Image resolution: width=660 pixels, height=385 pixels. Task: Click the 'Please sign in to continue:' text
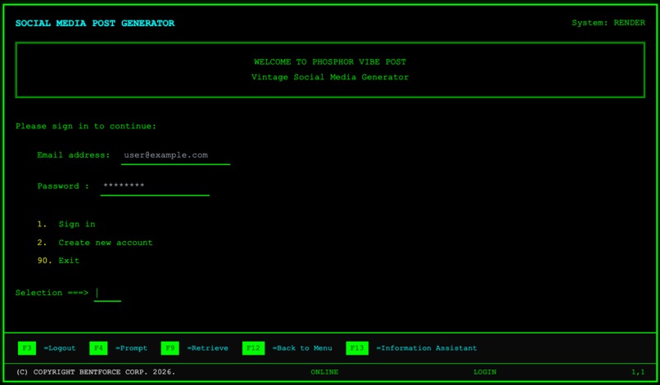(86, 126)
